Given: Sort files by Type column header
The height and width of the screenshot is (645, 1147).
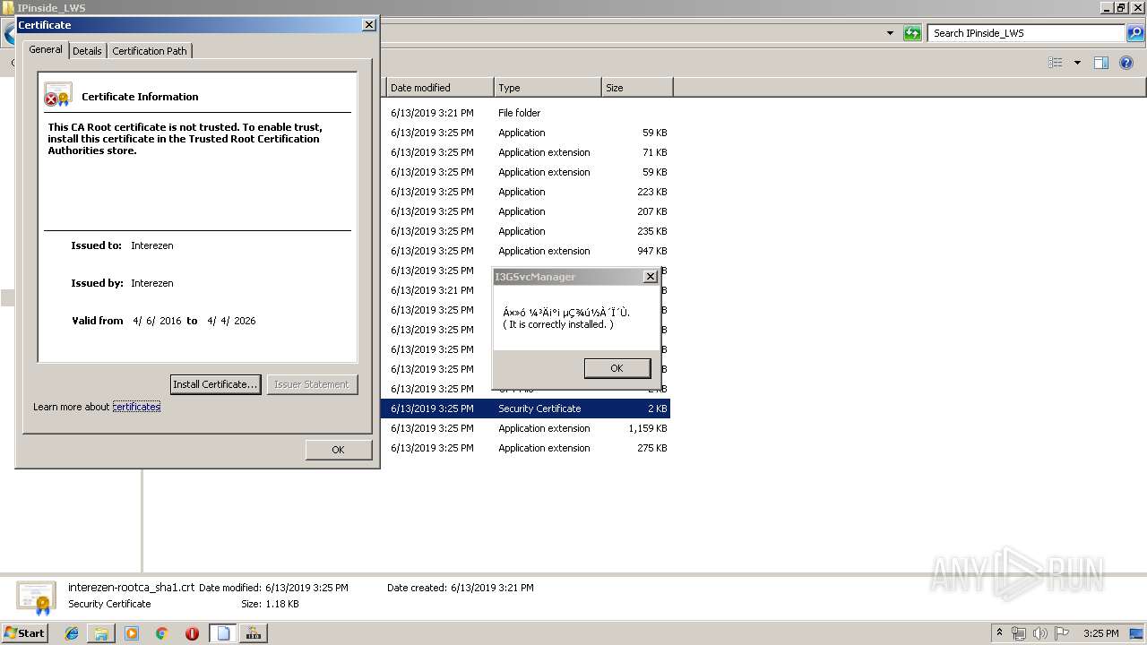Looking at the screenshot, I should [548, 88].
